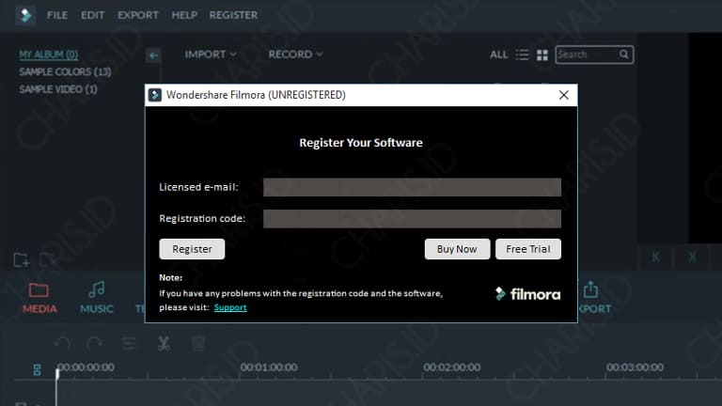Click the dialog title bar Filmora icon

[x=155, y=95]
